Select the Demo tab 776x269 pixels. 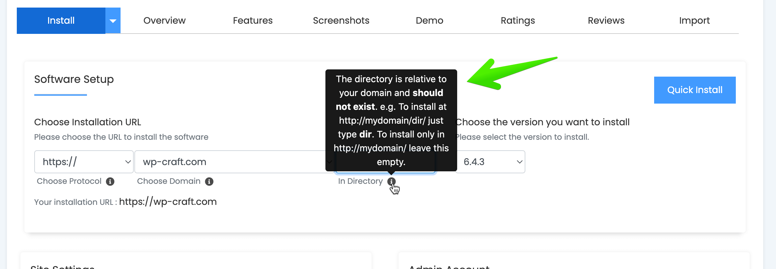pyautogui.click(x=429, y=20)
